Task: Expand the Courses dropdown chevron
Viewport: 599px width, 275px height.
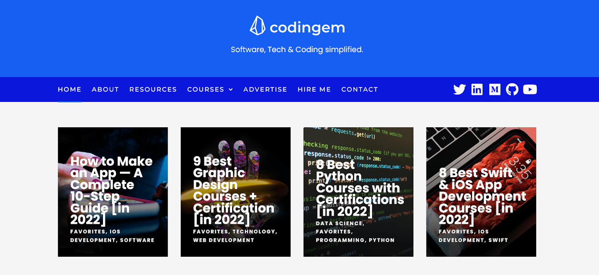Action: 231,90
